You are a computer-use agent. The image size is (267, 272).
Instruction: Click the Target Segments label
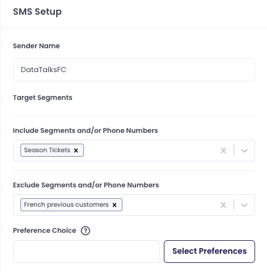pos(43,98)
